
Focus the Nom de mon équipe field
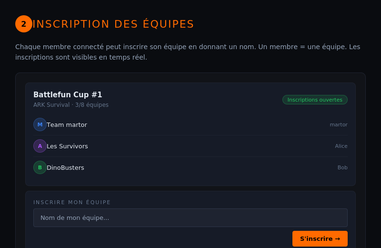(x=190, y=217)
